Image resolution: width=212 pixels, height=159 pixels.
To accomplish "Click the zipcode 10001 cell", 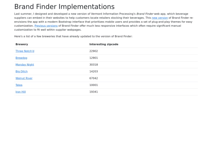I will [x=93, y=85].
